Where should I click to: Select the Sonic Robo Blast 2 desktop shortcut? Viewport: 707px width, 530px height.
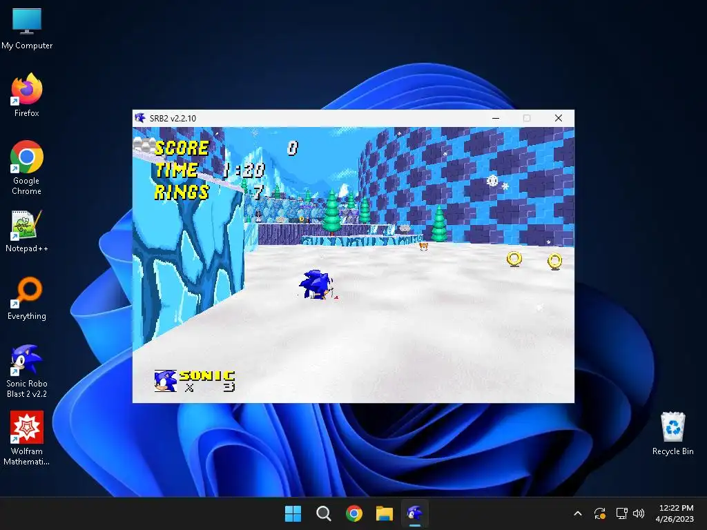[27, 371]
